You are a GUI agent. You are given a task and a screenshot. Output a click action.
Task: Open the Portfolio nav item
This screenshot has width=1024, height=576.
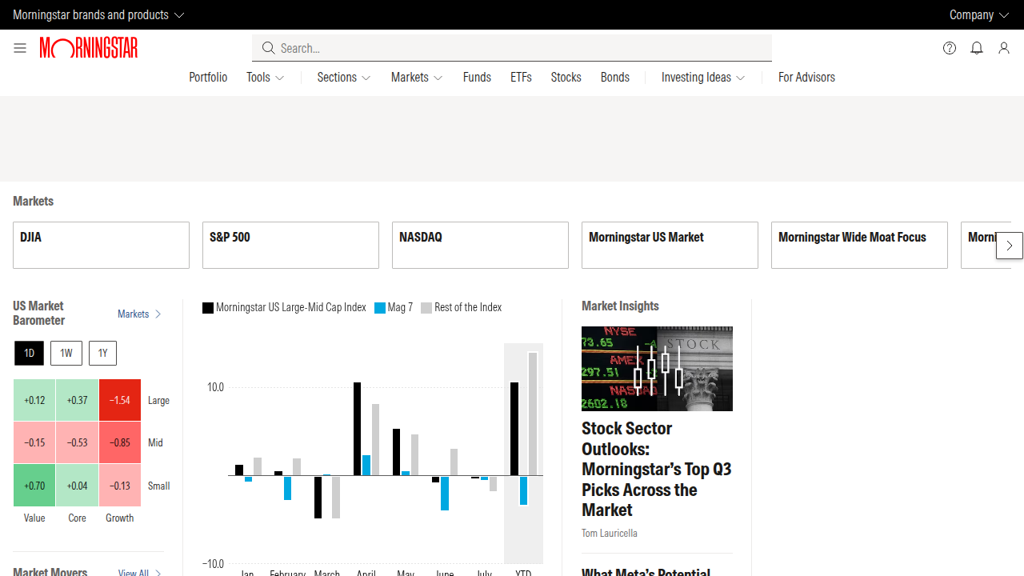tap(208, 78)
